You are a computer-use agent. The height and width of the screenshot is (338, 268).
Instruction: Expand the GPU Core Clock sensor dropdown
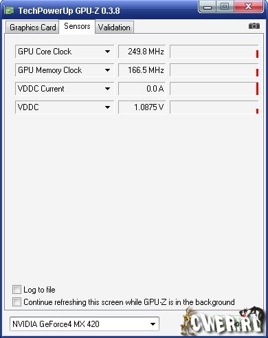tap(107, 52)
